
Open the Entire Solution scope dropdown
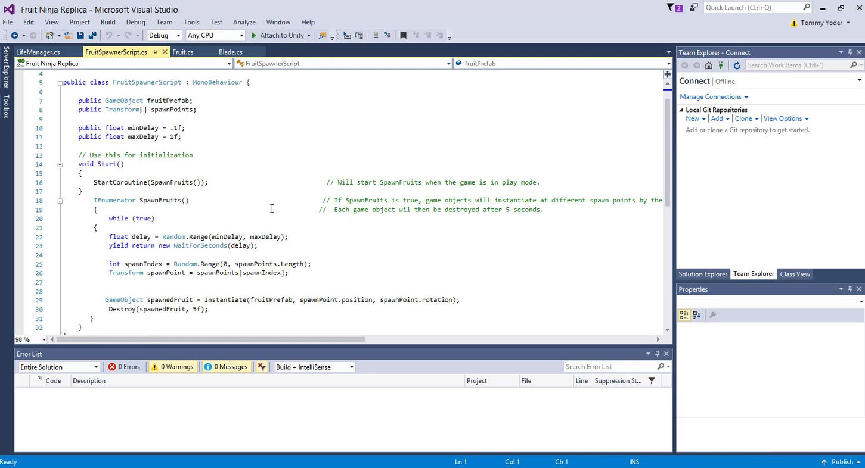pyautogui.click(x=59, y=367)
